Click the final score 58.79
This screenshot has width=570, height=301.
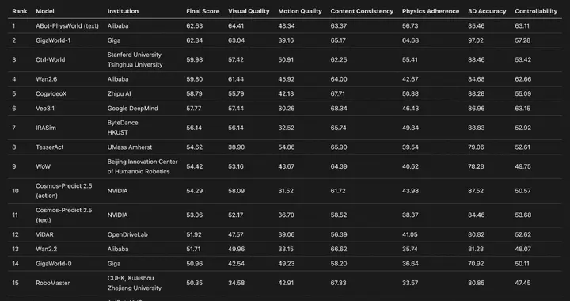tap(195, 93)
